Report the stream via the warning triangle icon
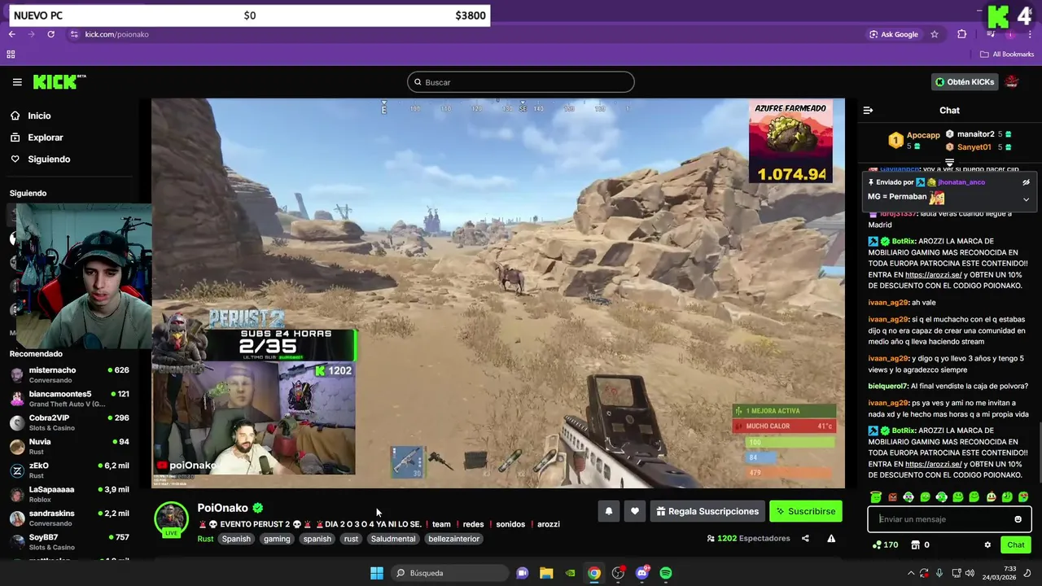The height and width of the screenshot is (586, 1042). point(831,538)
